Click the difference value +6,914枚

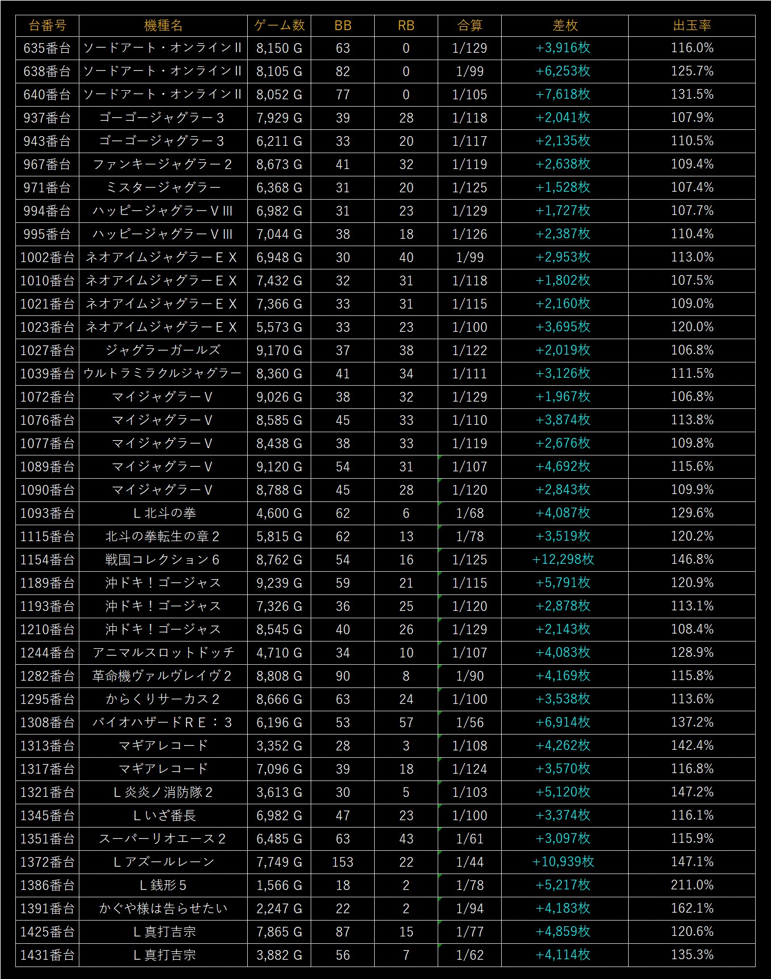pos(563,723)
